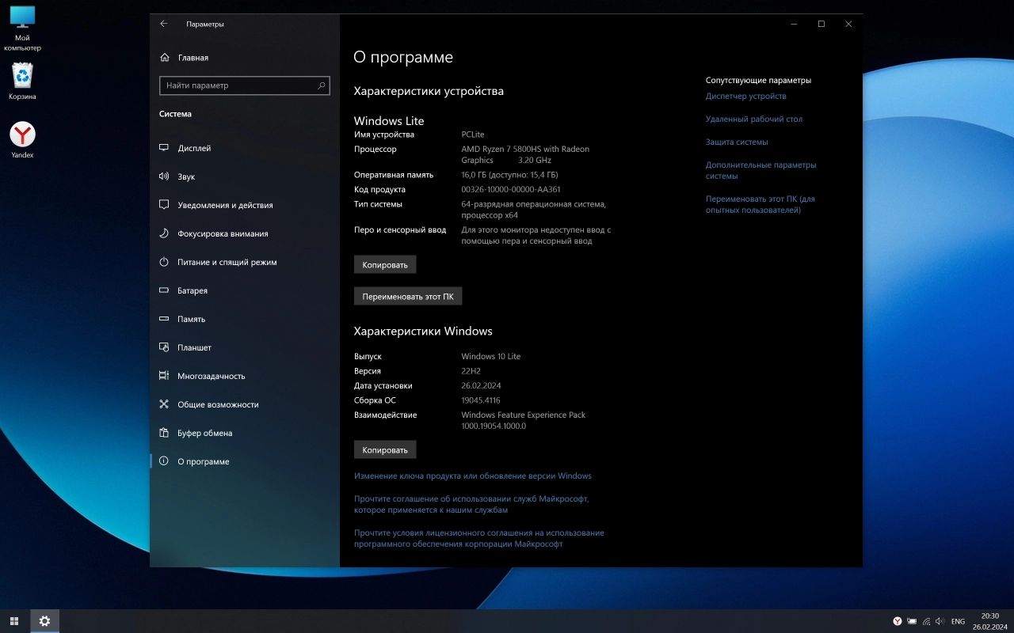Click the Сопутствующие параметры heading

pyautogui.click(x=758, y=80)
